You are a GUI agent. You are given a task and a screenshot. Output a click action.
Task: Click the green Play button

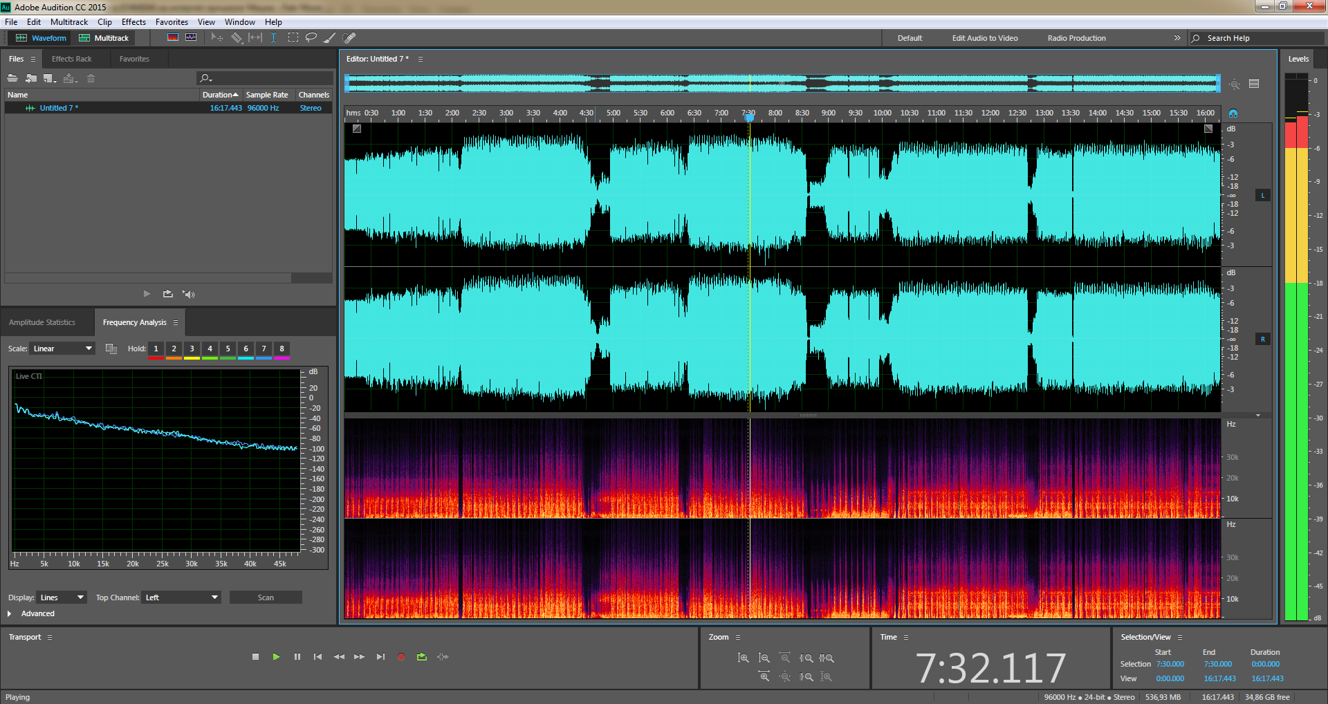[276, 657]
